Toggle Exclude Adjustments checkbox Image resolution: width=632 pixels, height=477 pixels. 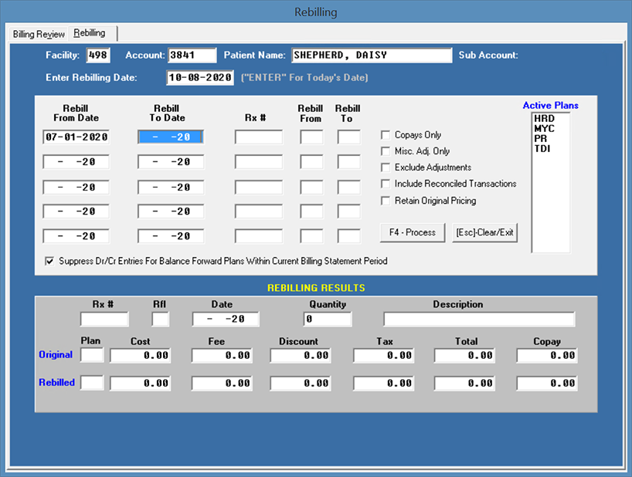386,167
